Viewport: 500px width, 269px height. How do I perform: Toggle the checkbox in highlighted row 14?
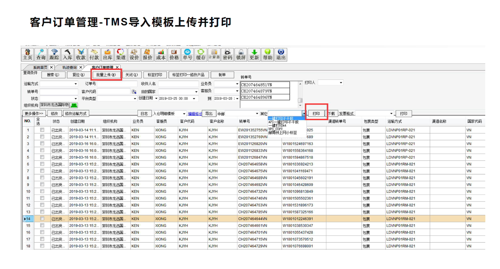[x=42, y=219]
